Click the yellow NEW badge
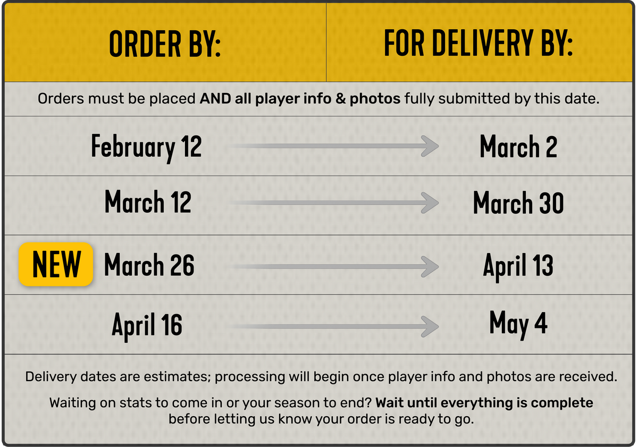 tap(56, 264)
